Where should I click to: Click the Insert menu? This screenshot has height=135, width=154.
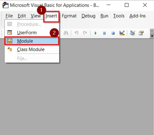51,16
